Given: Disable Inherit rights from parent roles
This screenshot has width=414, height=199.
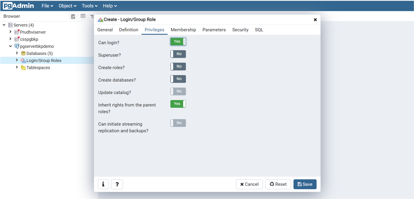Looking at the screenshot, I should (178, 104).
